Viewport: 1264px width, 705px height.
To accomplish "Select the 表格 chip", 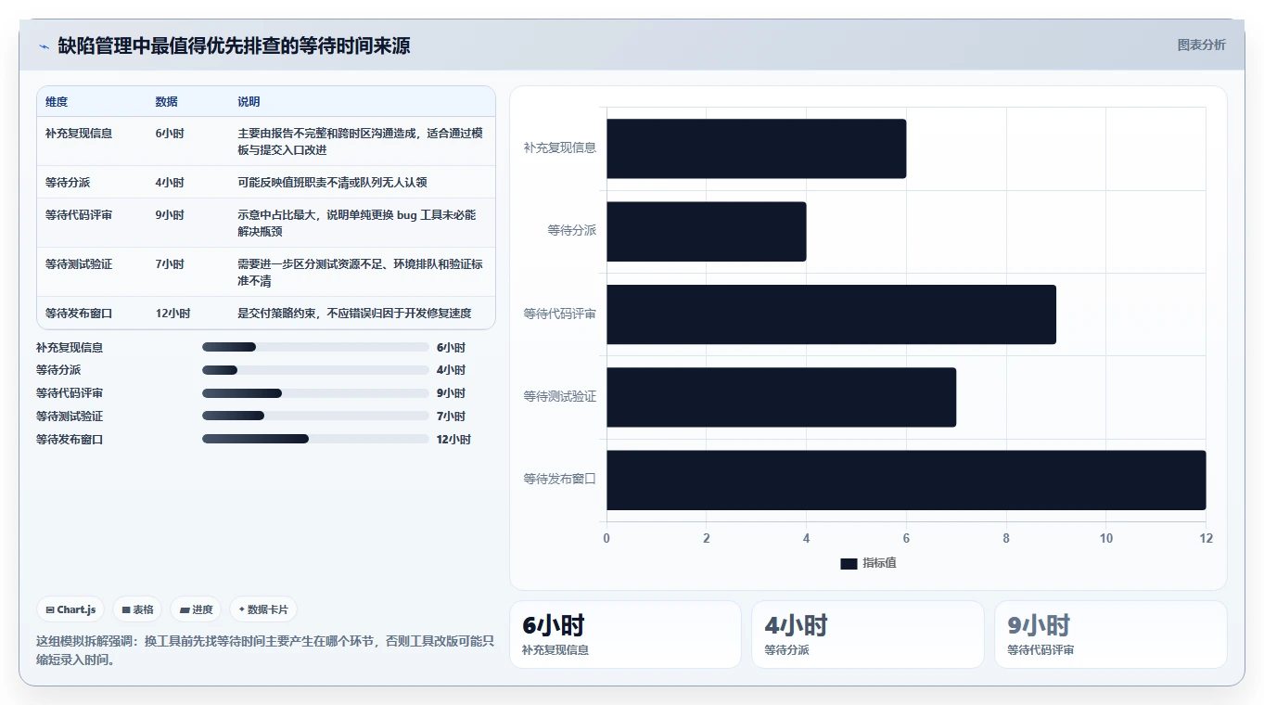I will (137, 609).
